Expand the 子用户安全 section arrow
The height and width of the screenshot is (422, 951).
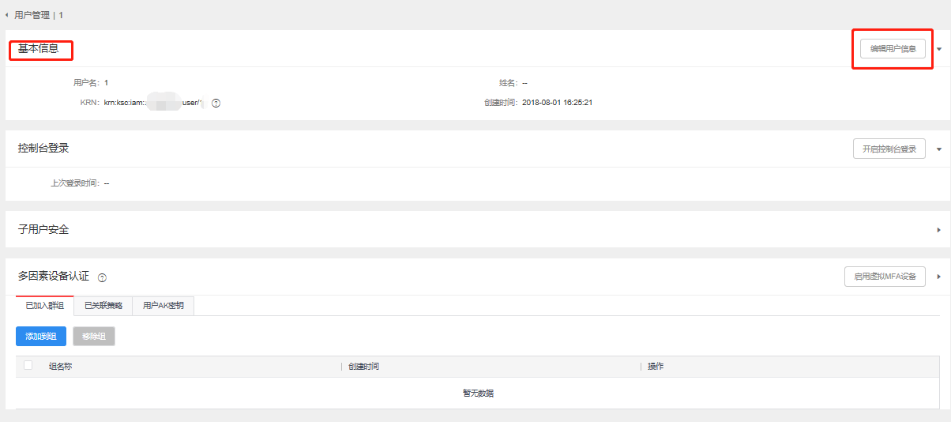(x=939, y=229)
